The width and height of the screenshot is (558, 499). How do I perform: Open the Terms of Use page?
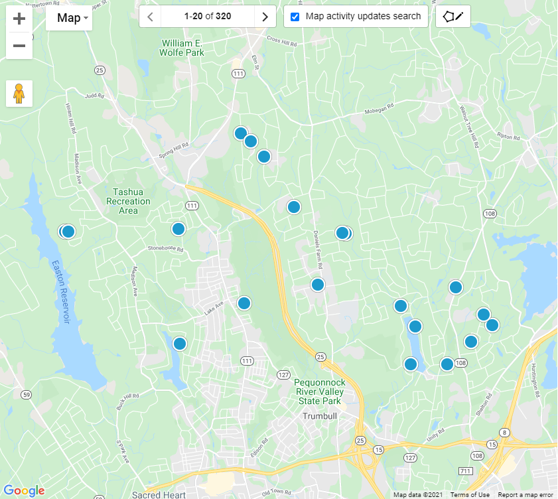pos(470,494)
